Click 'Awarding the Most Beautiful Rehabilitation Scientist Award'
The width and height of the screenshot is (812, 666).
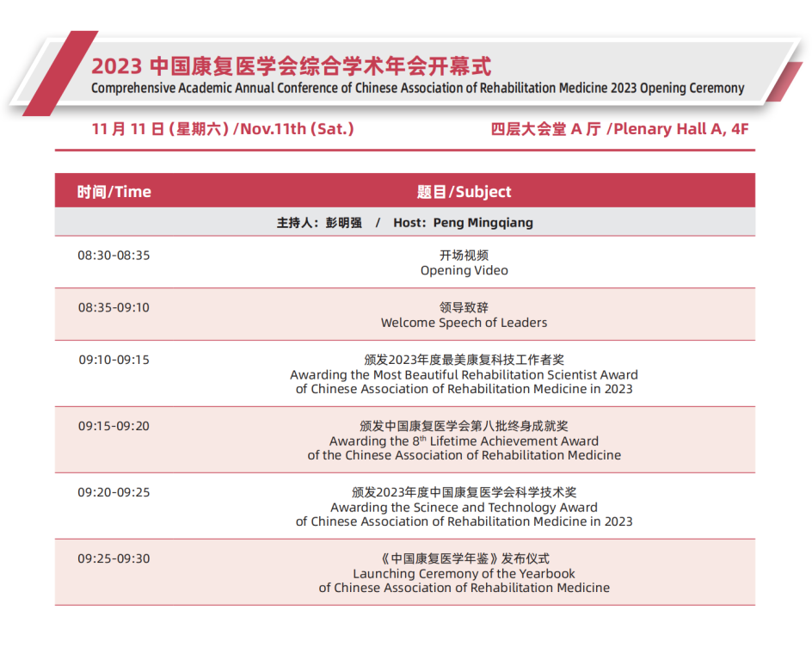pyautogui.click(x=464, y=374)
